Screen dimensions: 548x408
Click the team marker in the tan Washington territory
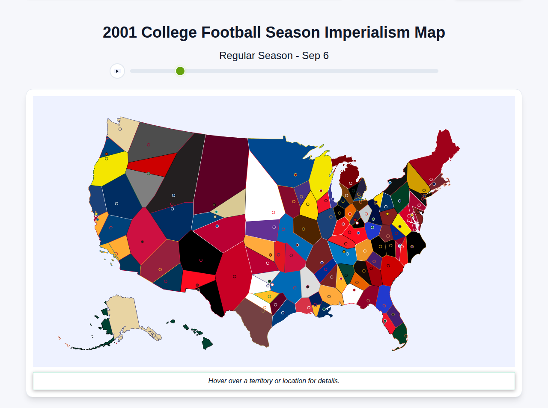click(x=120, y=129)
